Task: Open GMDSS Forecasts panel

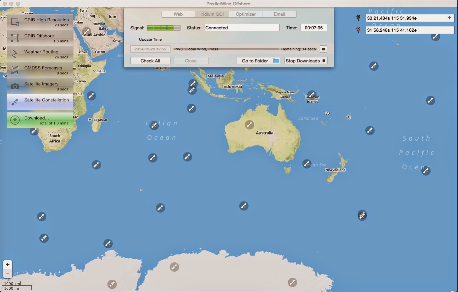Action: tap(40, 70)
